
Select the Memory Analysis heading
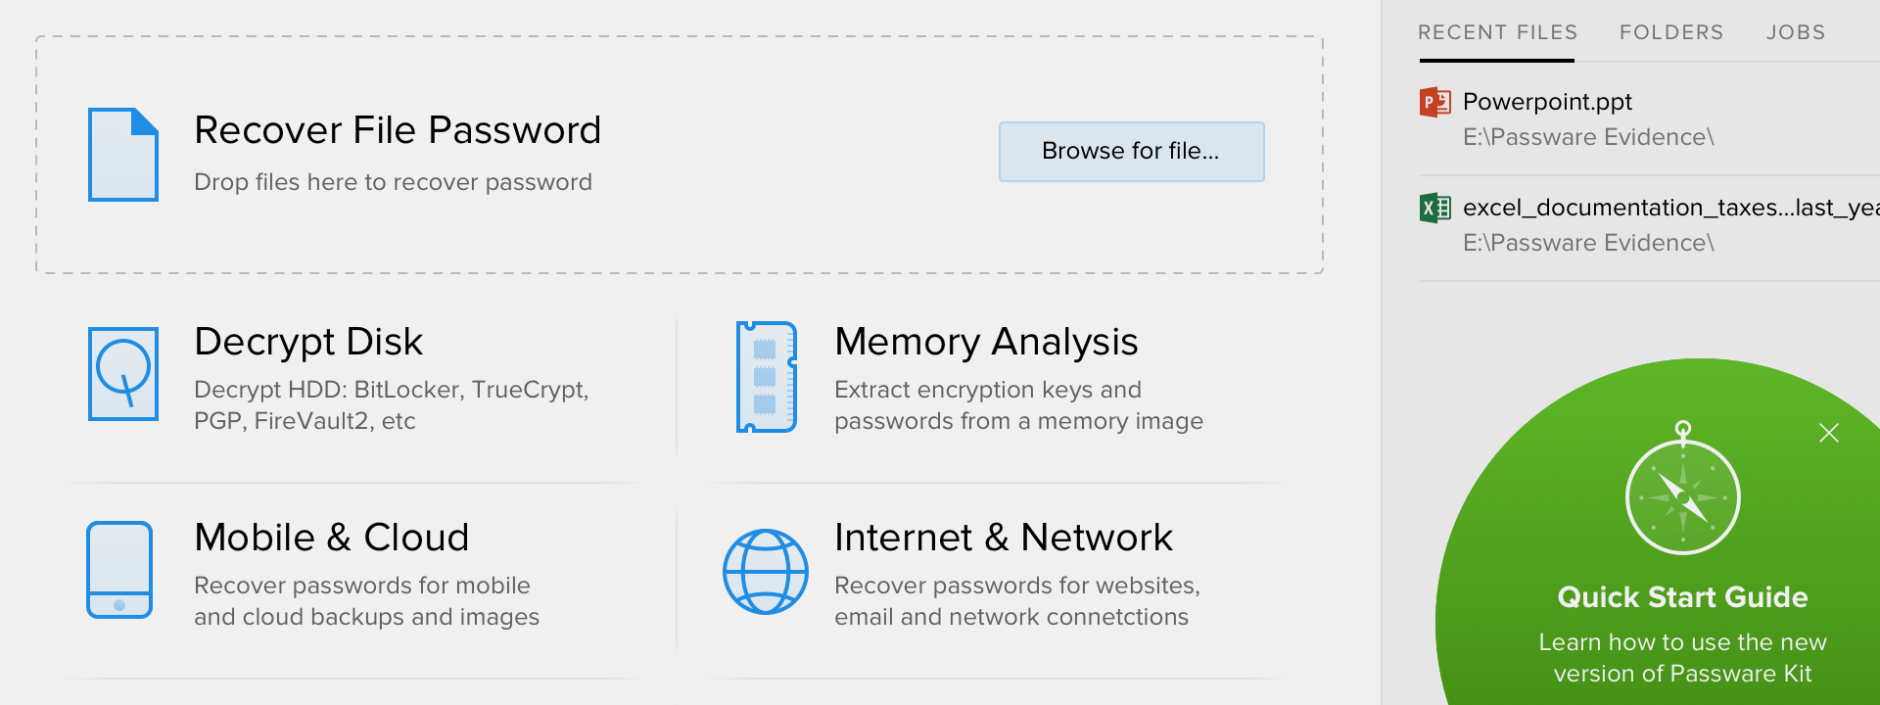tap(986, 342)
